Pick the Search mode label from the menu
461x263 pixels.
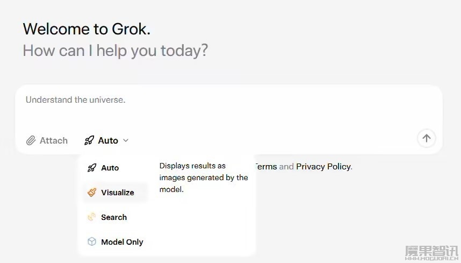click(x=114, y=217)
